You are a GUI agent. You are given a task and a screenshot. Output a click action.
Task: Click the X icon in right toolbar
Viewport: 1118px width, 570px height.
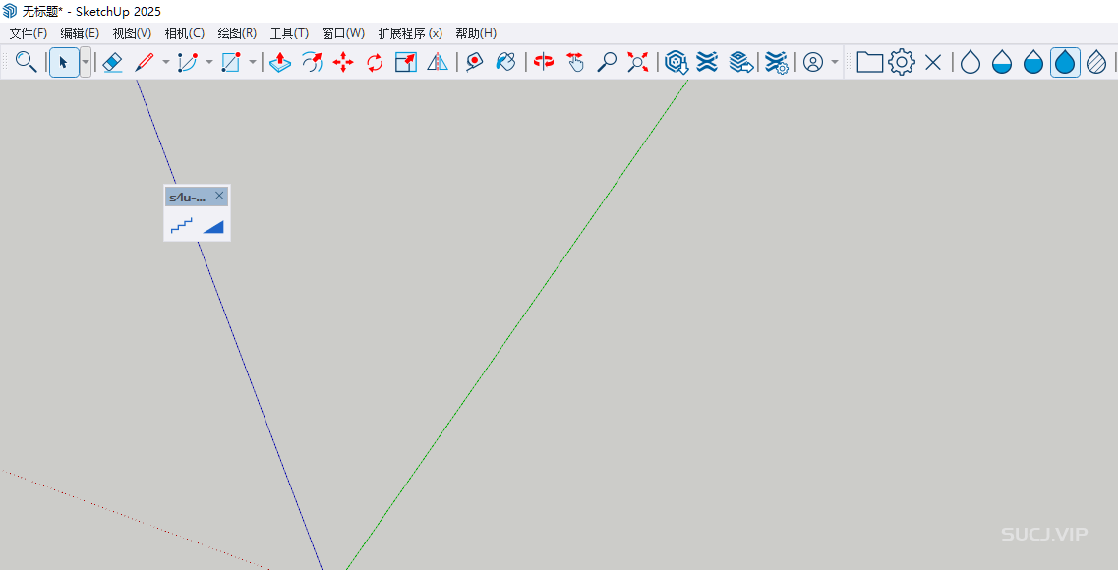click(x=932, y=62)
